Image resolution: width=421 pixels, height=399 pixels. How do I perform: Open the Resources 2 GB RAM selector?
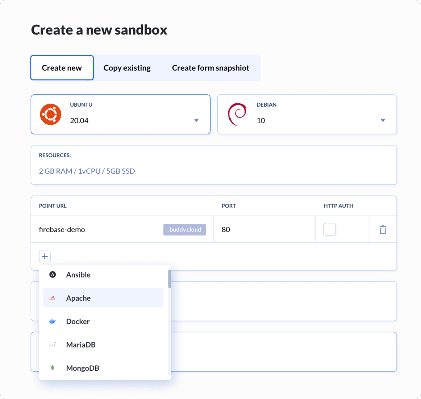click(87, 171)
